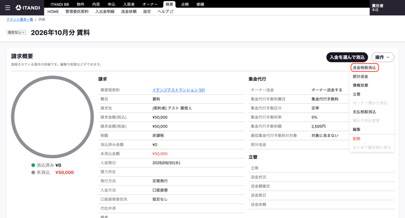Viewport: 405px width, 218px height.
Task: Open the external link ヘルプ item
Action: tap(165, 11)
